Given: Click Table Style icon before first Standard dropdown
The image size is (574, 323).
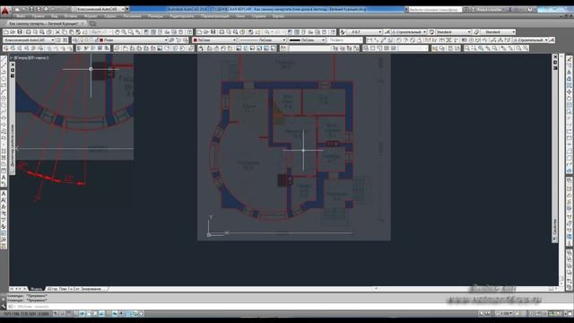Looking at the screenshot, I should coord(431,32).
